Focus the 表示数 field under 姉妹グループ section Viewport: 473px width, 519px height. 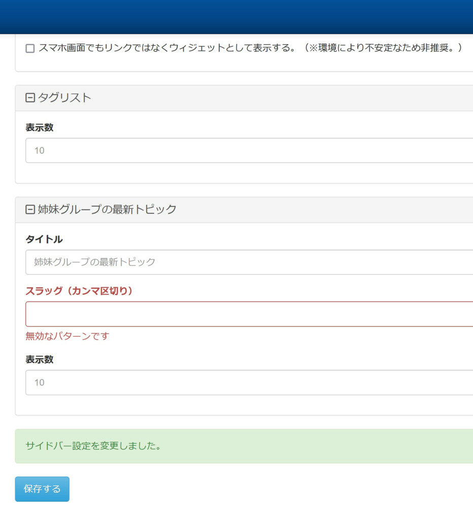point(249,382)
